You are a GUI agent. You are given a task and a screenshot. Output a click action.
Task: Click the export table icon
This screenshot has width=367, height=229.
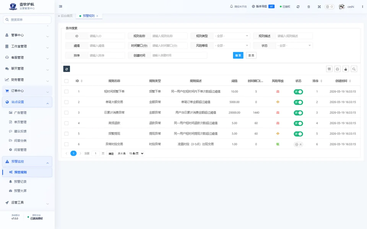[x=346, y=69]
